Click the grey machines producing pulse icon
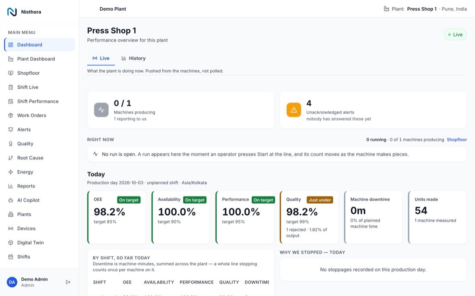The image size is (475, 296). 101,110
